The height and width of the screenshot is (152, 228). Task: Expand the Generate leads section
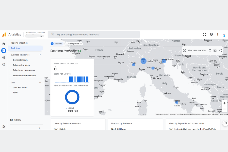coord(20,60)
